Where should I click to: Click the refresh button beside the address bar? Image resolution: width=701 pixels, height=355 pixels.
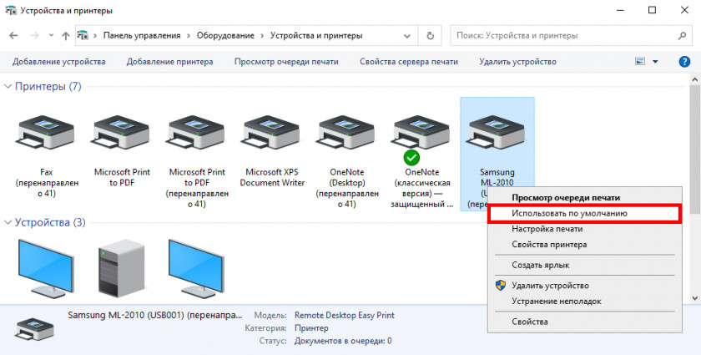(x=430, y=36)
